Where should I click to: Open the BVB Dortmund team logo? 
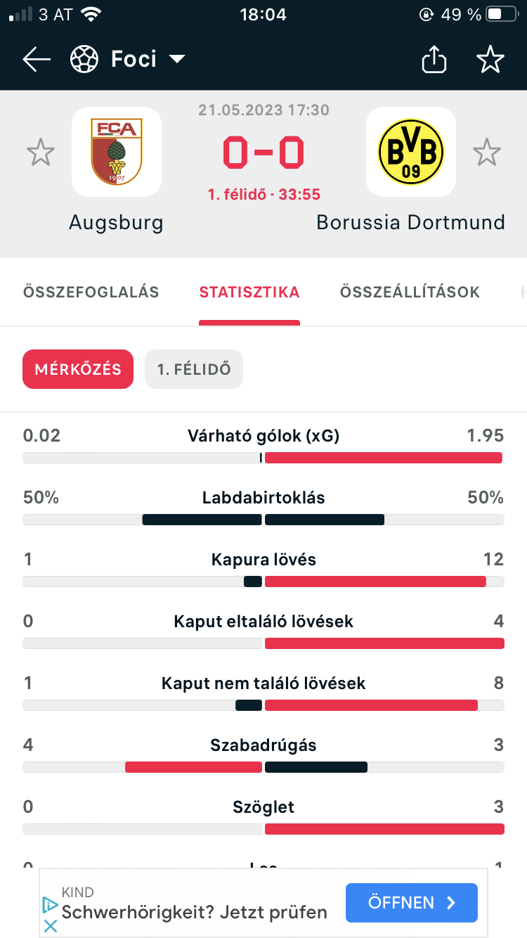tap(411, 152)
